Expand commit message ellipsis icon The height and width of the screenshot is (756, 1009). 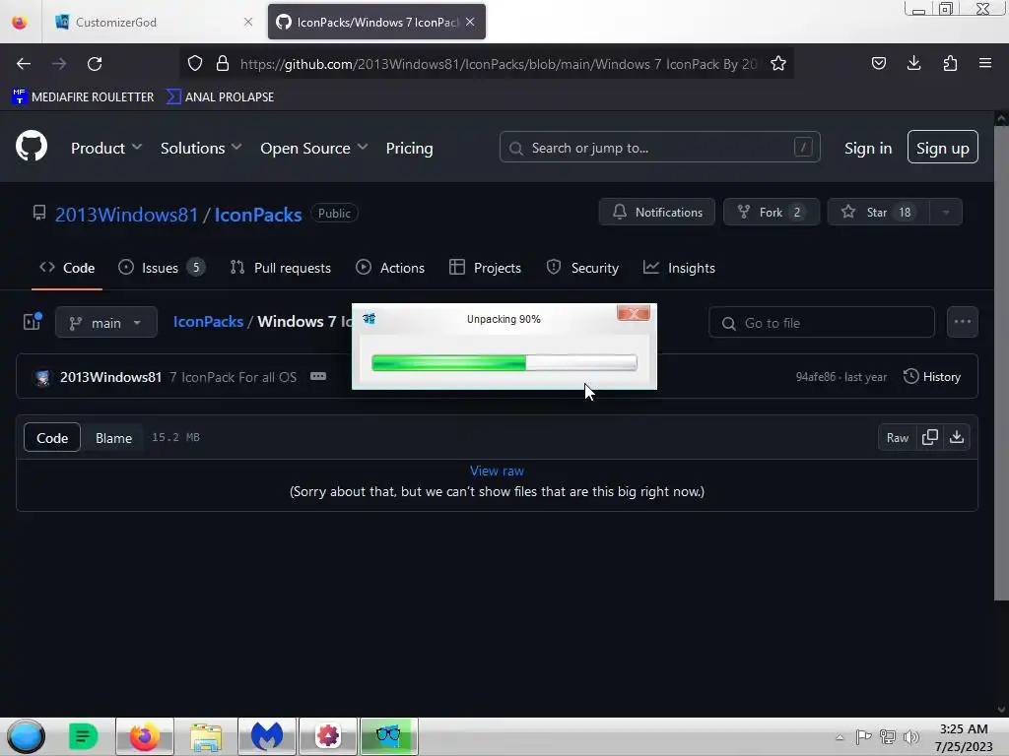[x=318, y=376]
